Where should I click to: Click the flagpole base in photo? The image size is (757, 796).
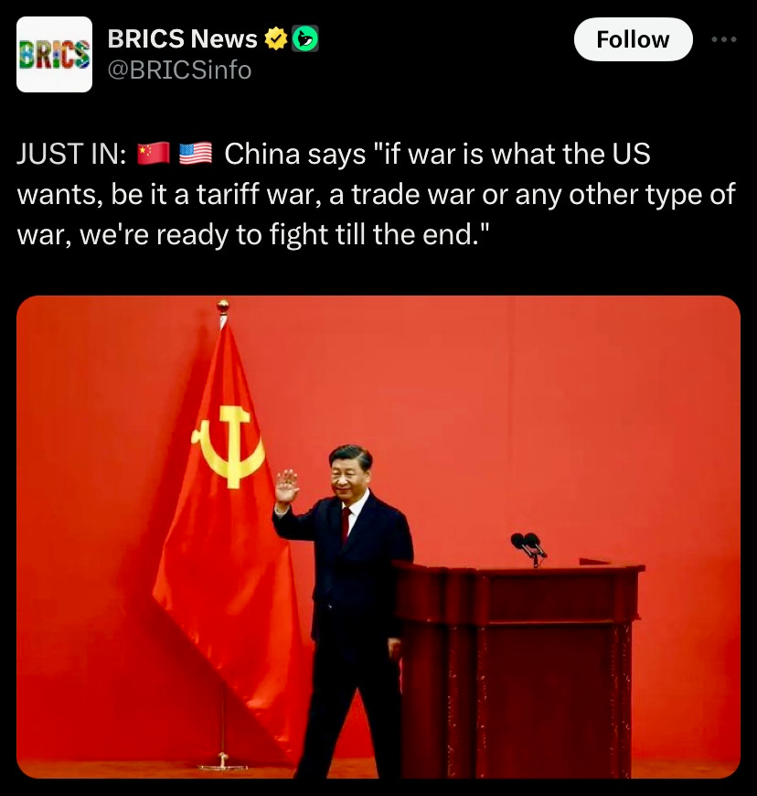point(222,763)
